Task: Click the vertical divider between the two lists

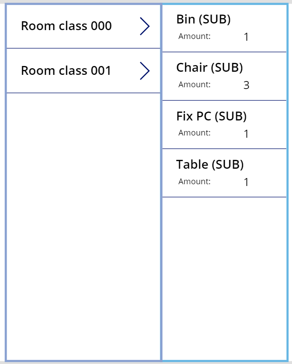Action: click(161, 221)
